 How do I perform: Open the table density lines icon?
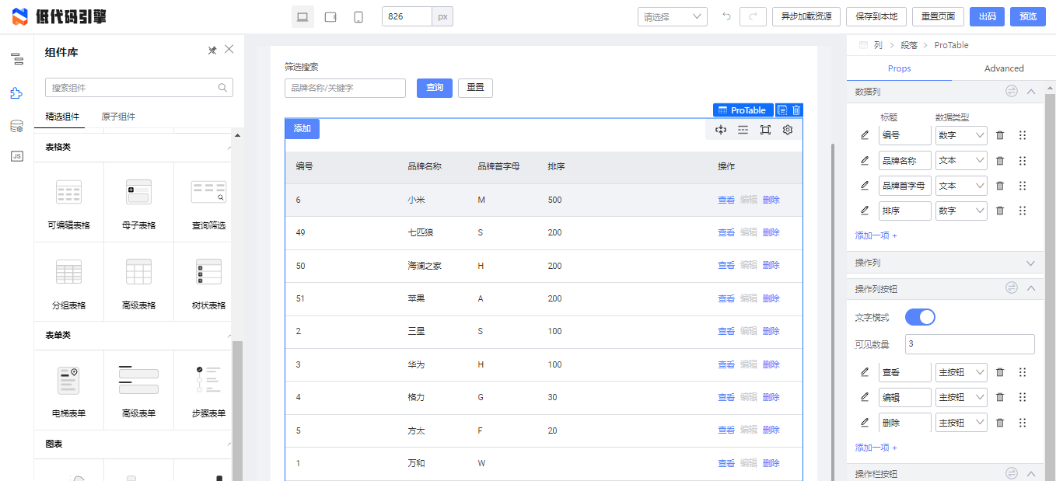(743, 130)
